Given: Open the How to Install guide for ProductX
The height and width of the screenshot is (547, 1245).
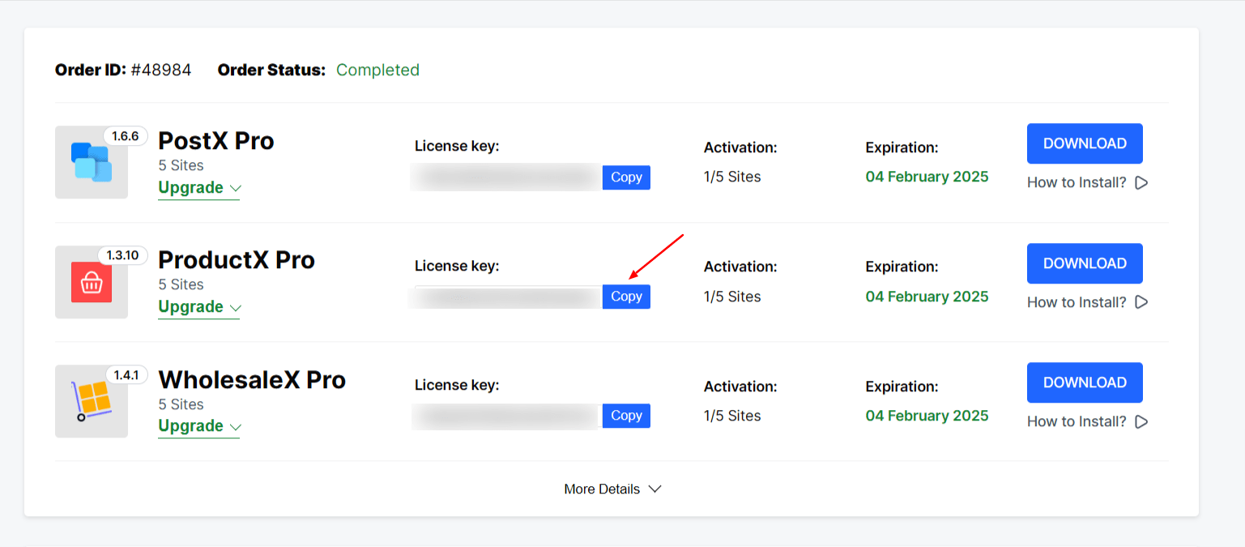Looking at the screenshot, I should pos(1077,301).
